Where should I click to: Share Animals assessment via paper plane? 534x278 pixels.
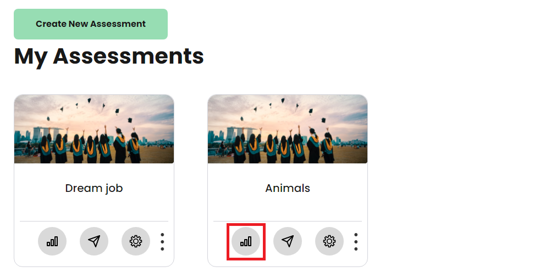click(288, 241)
